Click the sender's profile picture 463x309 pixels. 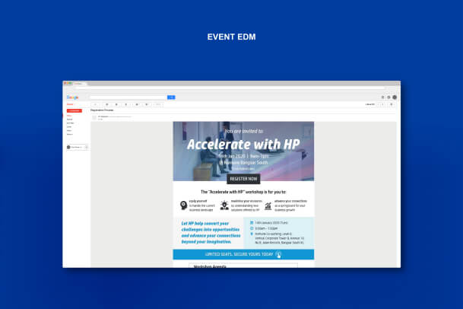coord(94,117)
